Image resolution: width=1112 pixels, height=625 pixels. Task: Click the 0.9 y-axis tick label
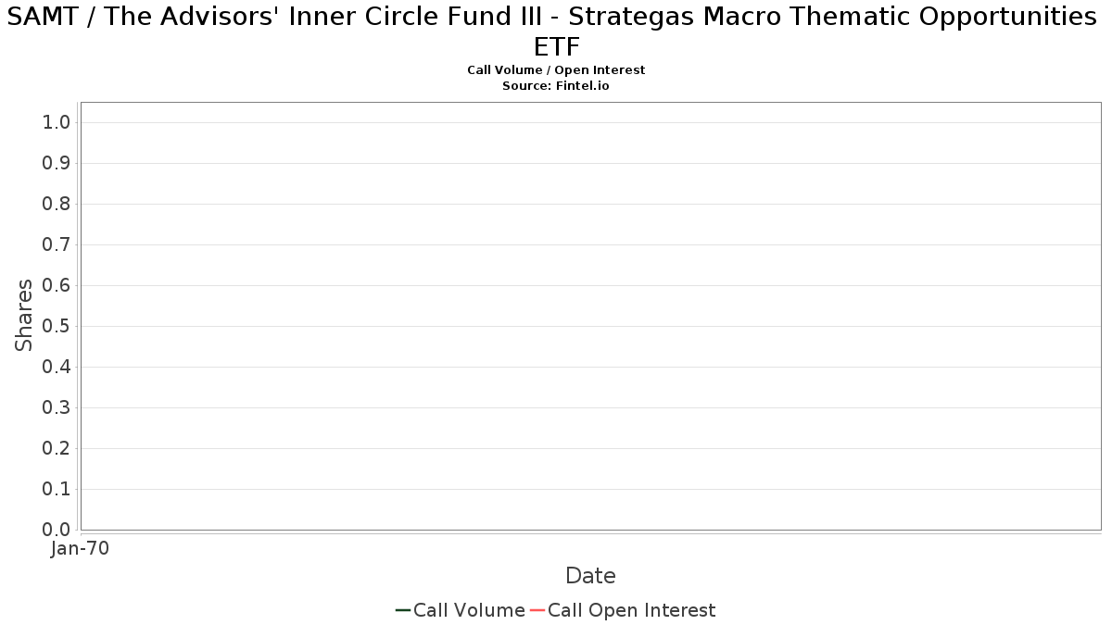tap(57, 164)
